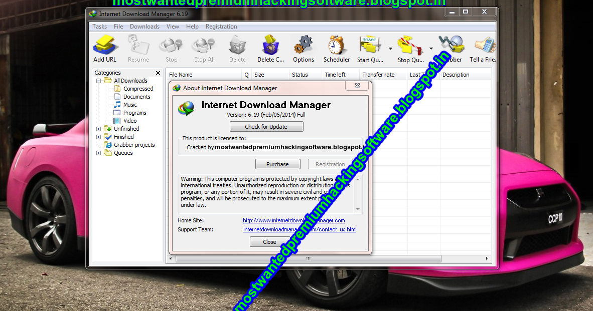Screen dimensions: 593x311
Task: Expand the Queues tree node
Action: point(99,153)
